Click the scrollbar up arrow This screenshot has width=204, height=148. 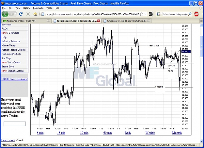tap(201, 25)
